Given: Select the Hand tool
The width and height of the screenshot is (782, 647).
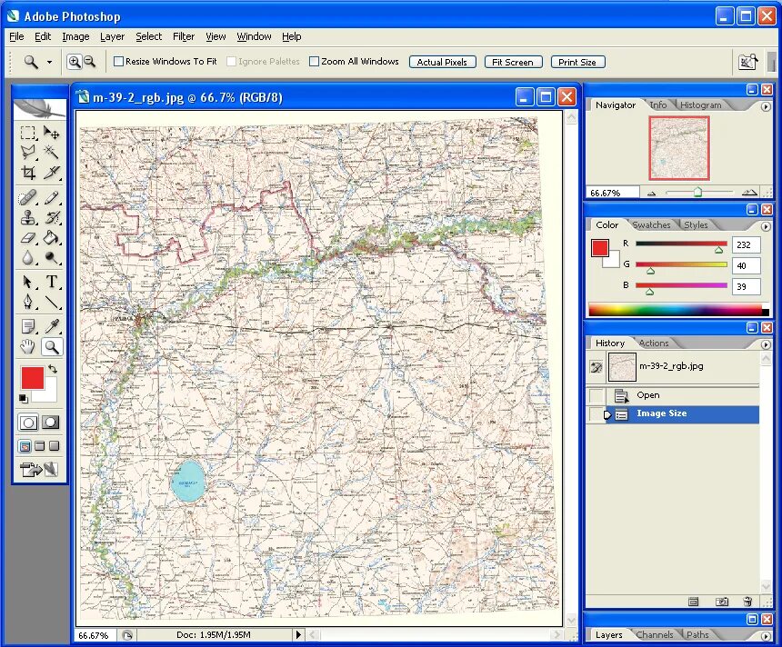Looking at the screenshot, I should [x=28, y=347].
